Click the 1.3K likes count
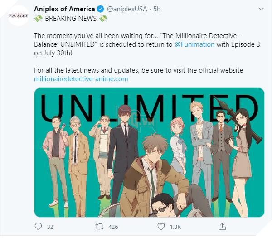Image resolution: width=272 pixels, height=238 pixels. 175,227
